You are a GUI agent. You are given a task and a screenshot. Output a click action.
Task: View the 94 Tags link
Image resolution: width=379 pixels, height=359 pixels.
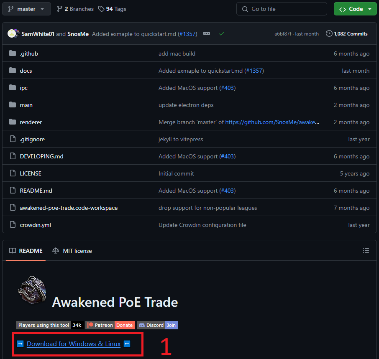[112, 9]
